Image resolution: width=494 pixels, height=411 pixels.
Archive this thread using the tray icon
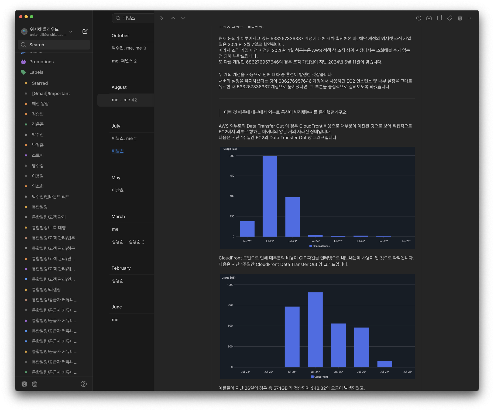tap(429, 18)
